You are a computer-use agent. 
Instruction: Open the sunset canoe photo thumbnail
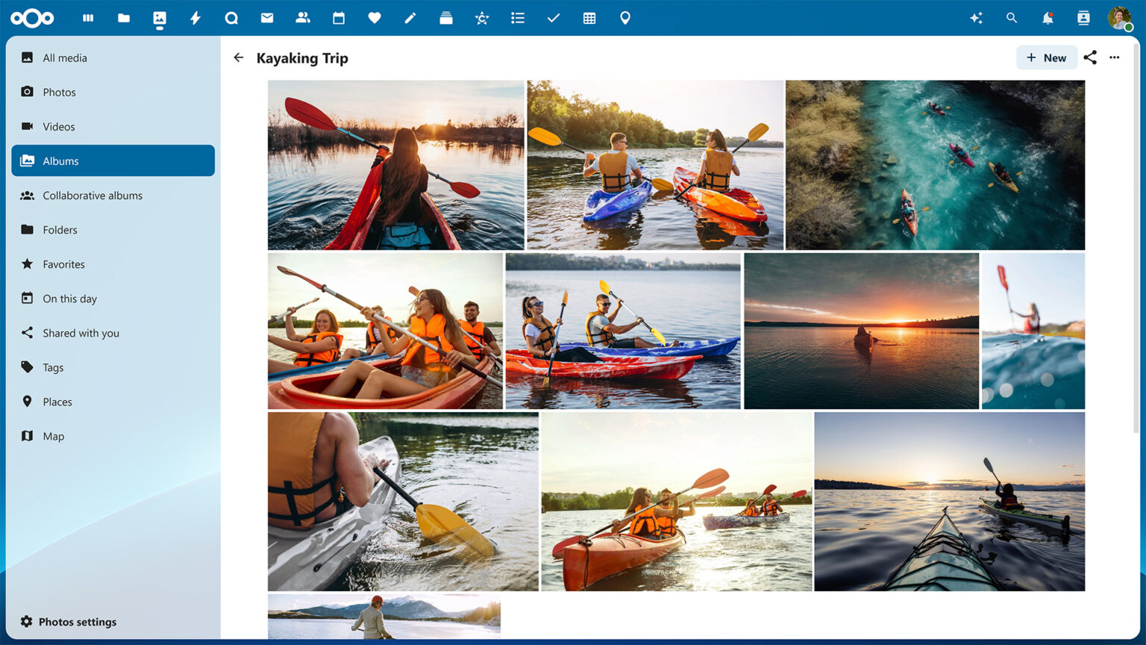[862, 331]
